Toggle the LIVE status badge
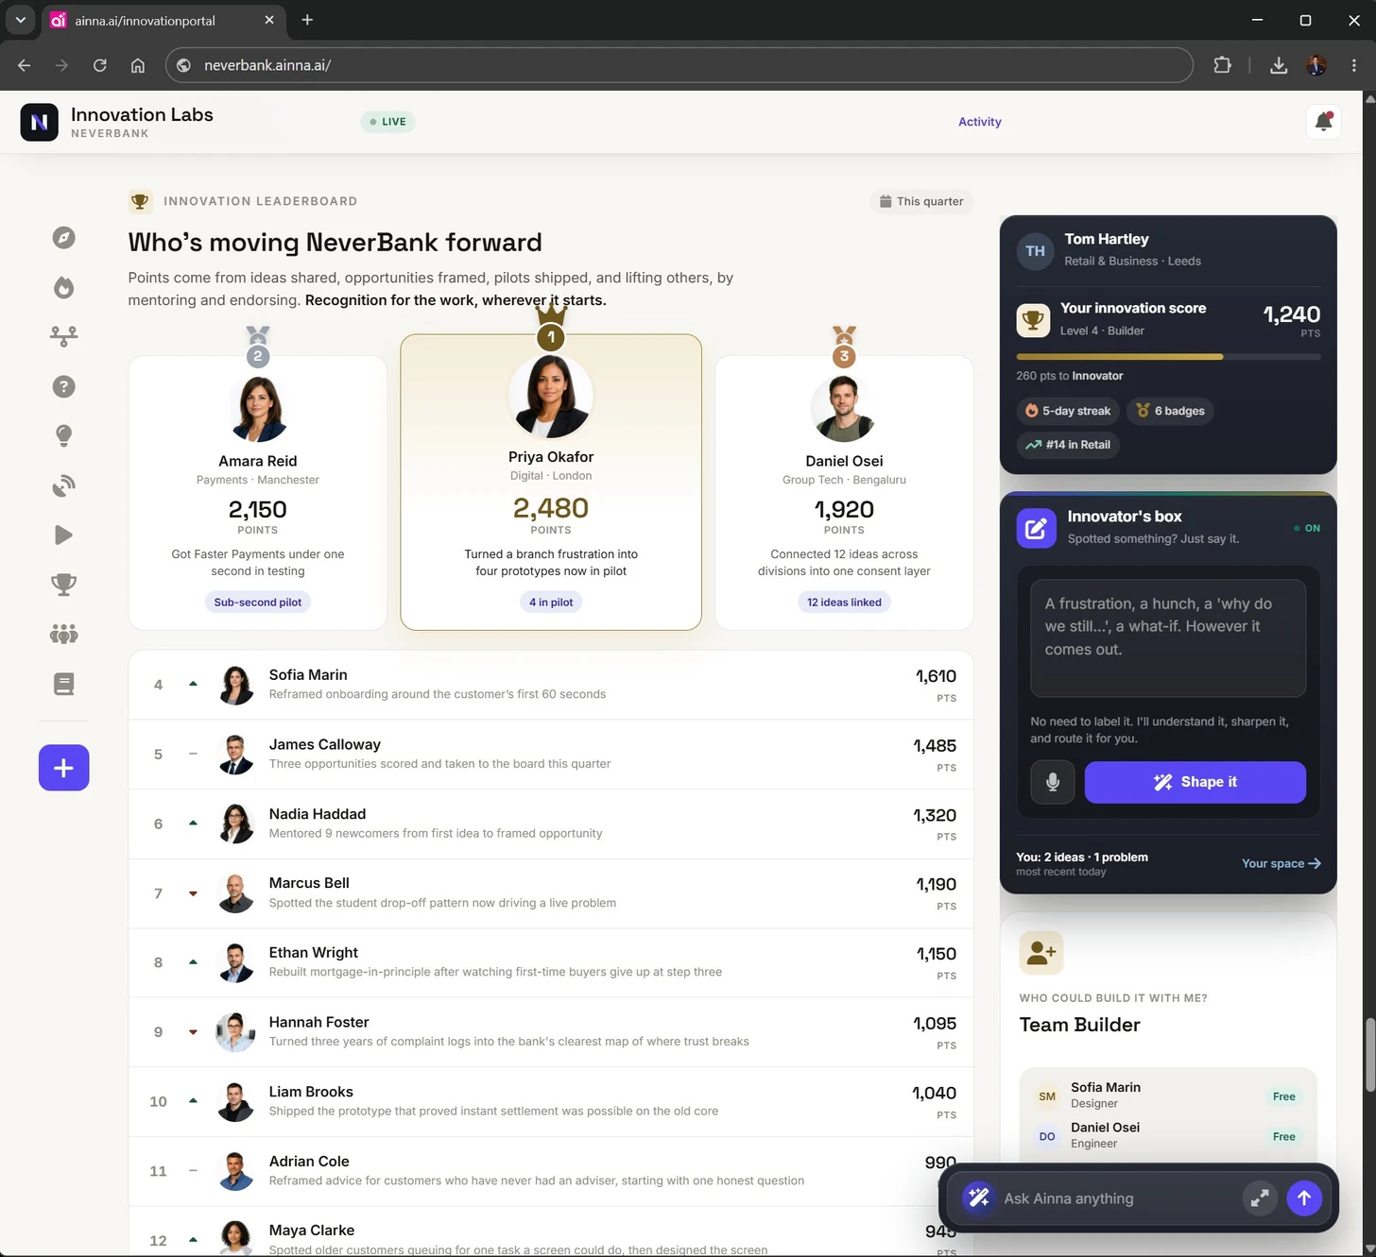 click(x=387, y=122)
